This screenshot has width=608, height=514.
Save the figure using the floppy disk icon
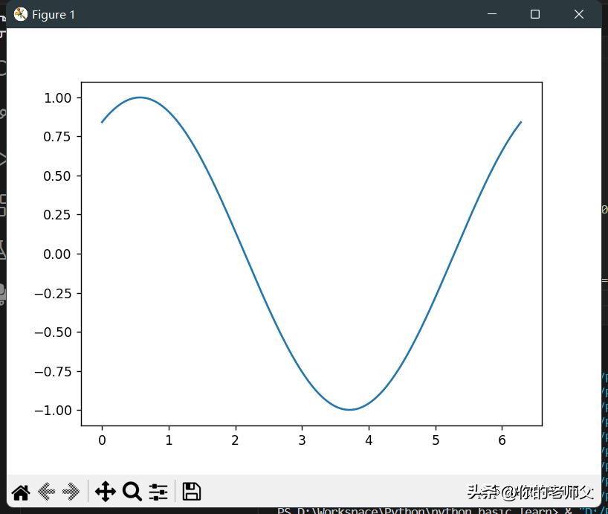click(190, 492)
